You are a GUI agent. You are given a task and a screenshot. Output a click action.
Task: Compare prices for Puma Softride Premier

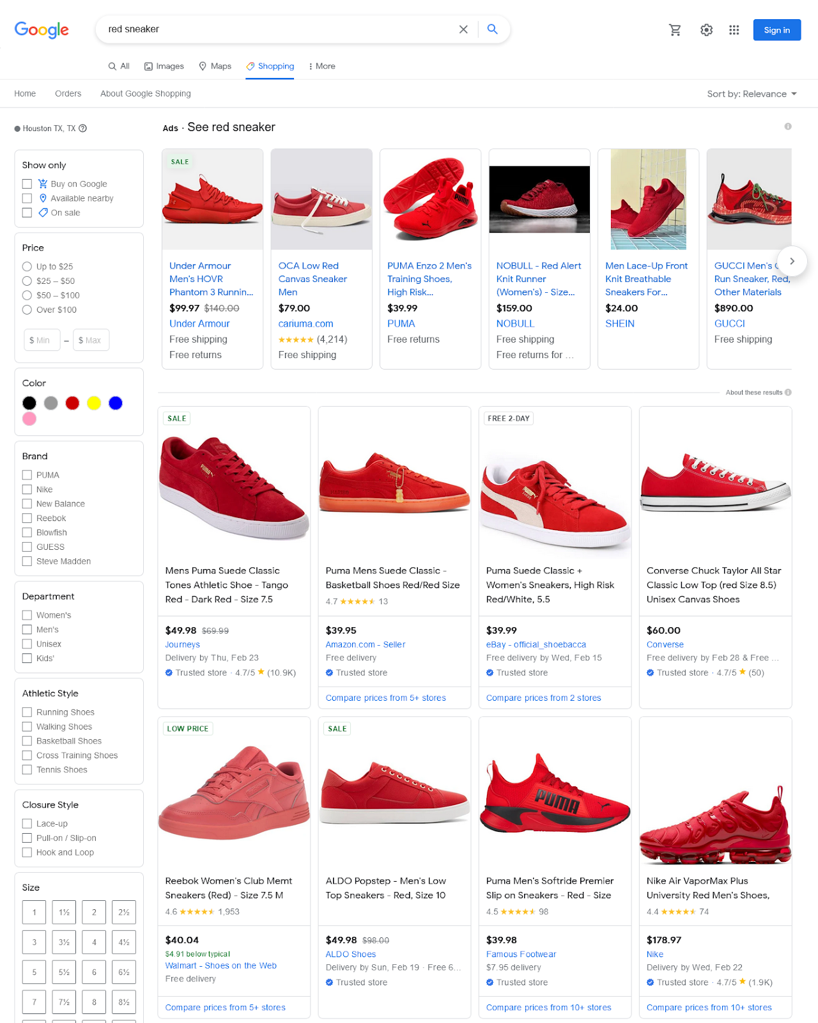(549, 1008)
